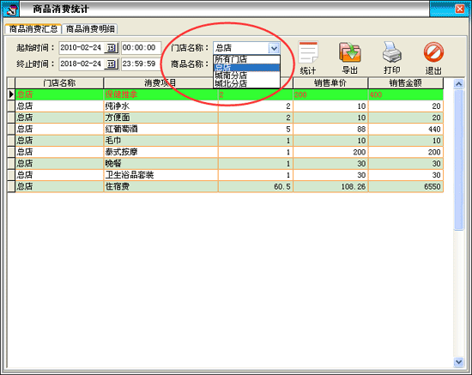Select the 住宿费 item cell

click(x=160, y=186)
